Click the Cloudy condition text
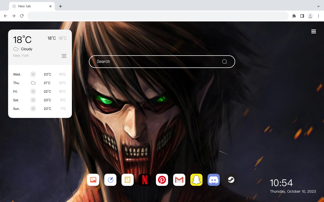The height and width of the screenshot is (202, 324). coord(27,49)
